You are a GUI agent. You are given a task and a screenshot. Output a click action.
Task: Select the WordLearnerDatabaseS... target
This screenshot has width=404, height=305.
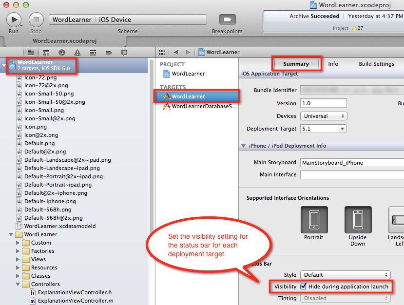point(200,106)
